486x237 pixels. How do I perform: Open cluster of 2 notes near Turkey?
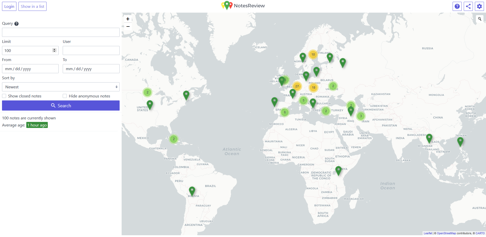click(326, 111)
